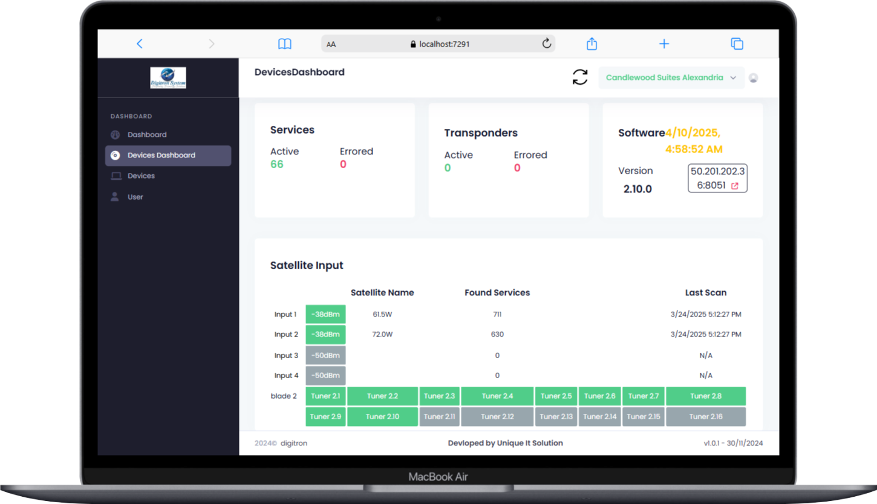
Task: Toggle Tuner 2.2 in blade 2
Action: click(x=382, y=396)
